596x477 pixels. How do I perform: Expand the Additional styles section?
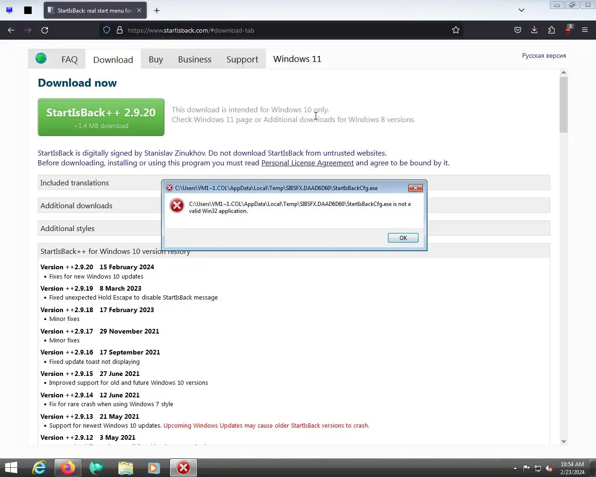(294, 228)
